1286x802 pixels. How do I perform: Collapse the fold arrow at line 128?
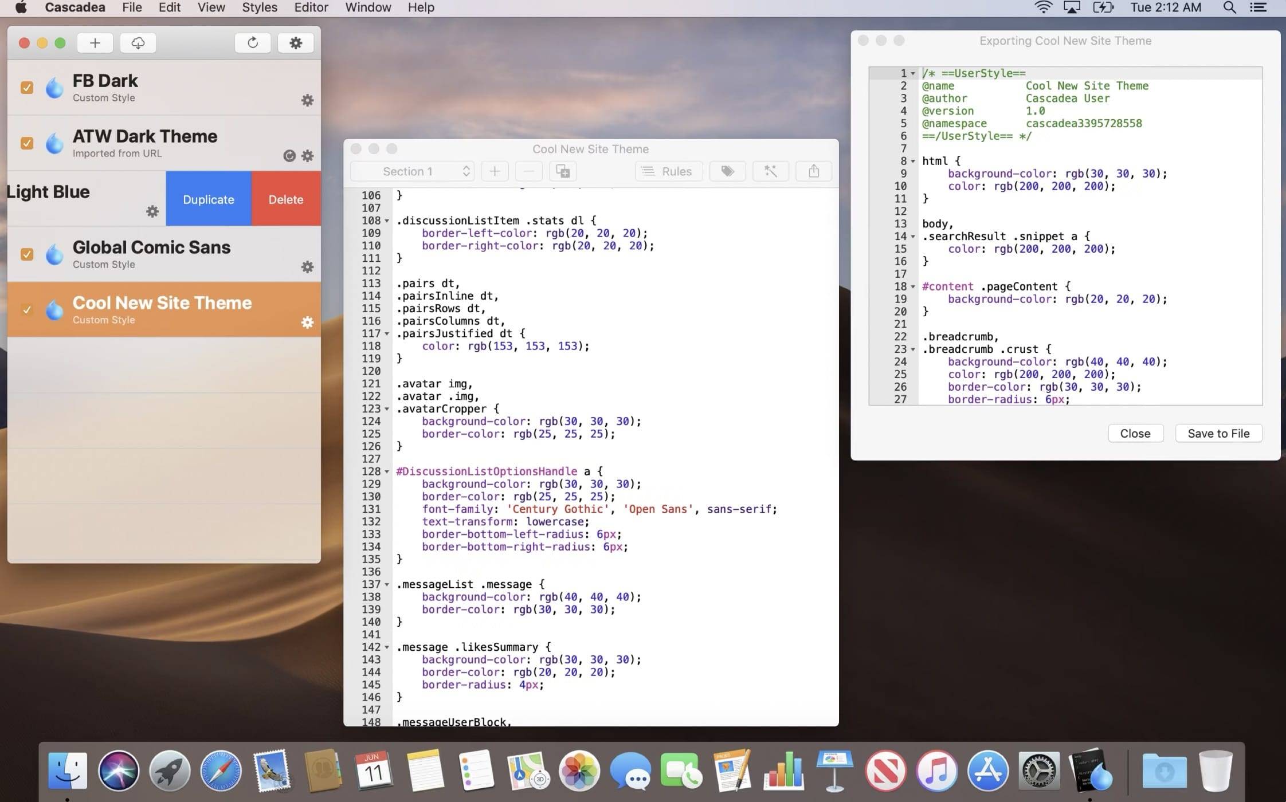(387, 472)
